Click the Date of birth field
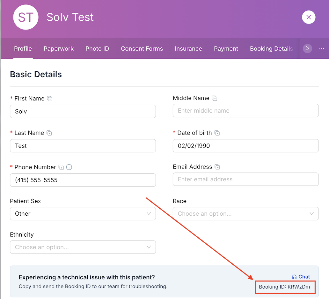Viewport: 329px width, 299px height. coord(246,146)
